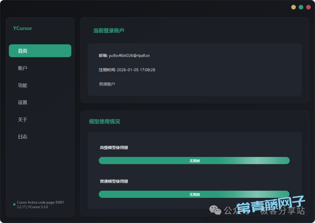Open the 日志 log viewer
315x223 pixels.
tap(22, 137)
